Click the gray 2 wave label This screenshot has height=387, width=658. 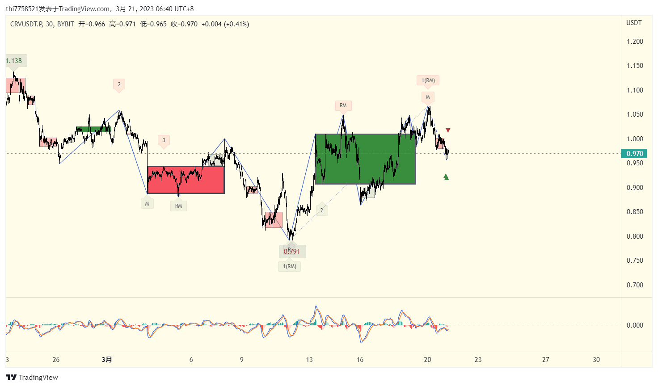point(322,210)
